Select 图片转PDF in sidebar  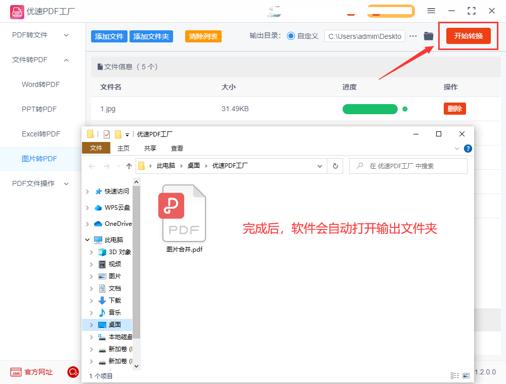pos(39,159)
